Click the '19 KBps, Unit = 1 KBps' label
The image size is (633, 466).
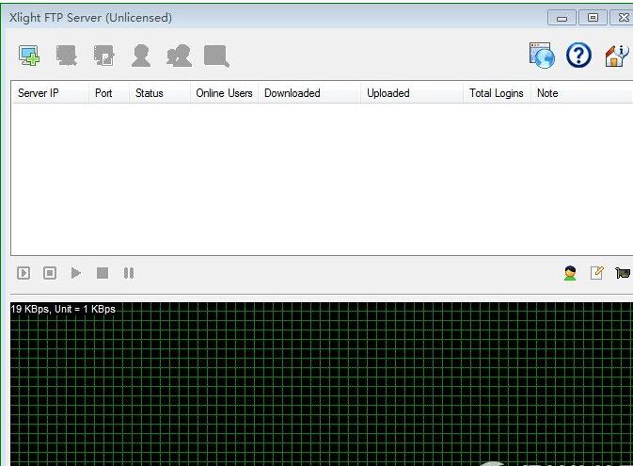tap(63, 309)
